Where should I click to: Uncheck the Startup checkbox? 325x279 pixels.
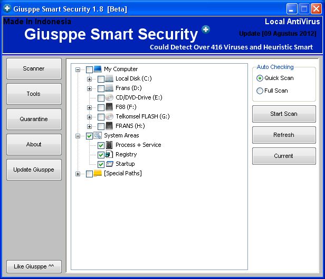[101, 164]
